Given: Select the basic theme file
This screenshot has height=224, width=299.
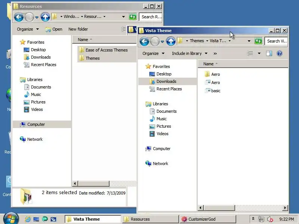Looking at the screenshot, I should [x=212, y=91].
